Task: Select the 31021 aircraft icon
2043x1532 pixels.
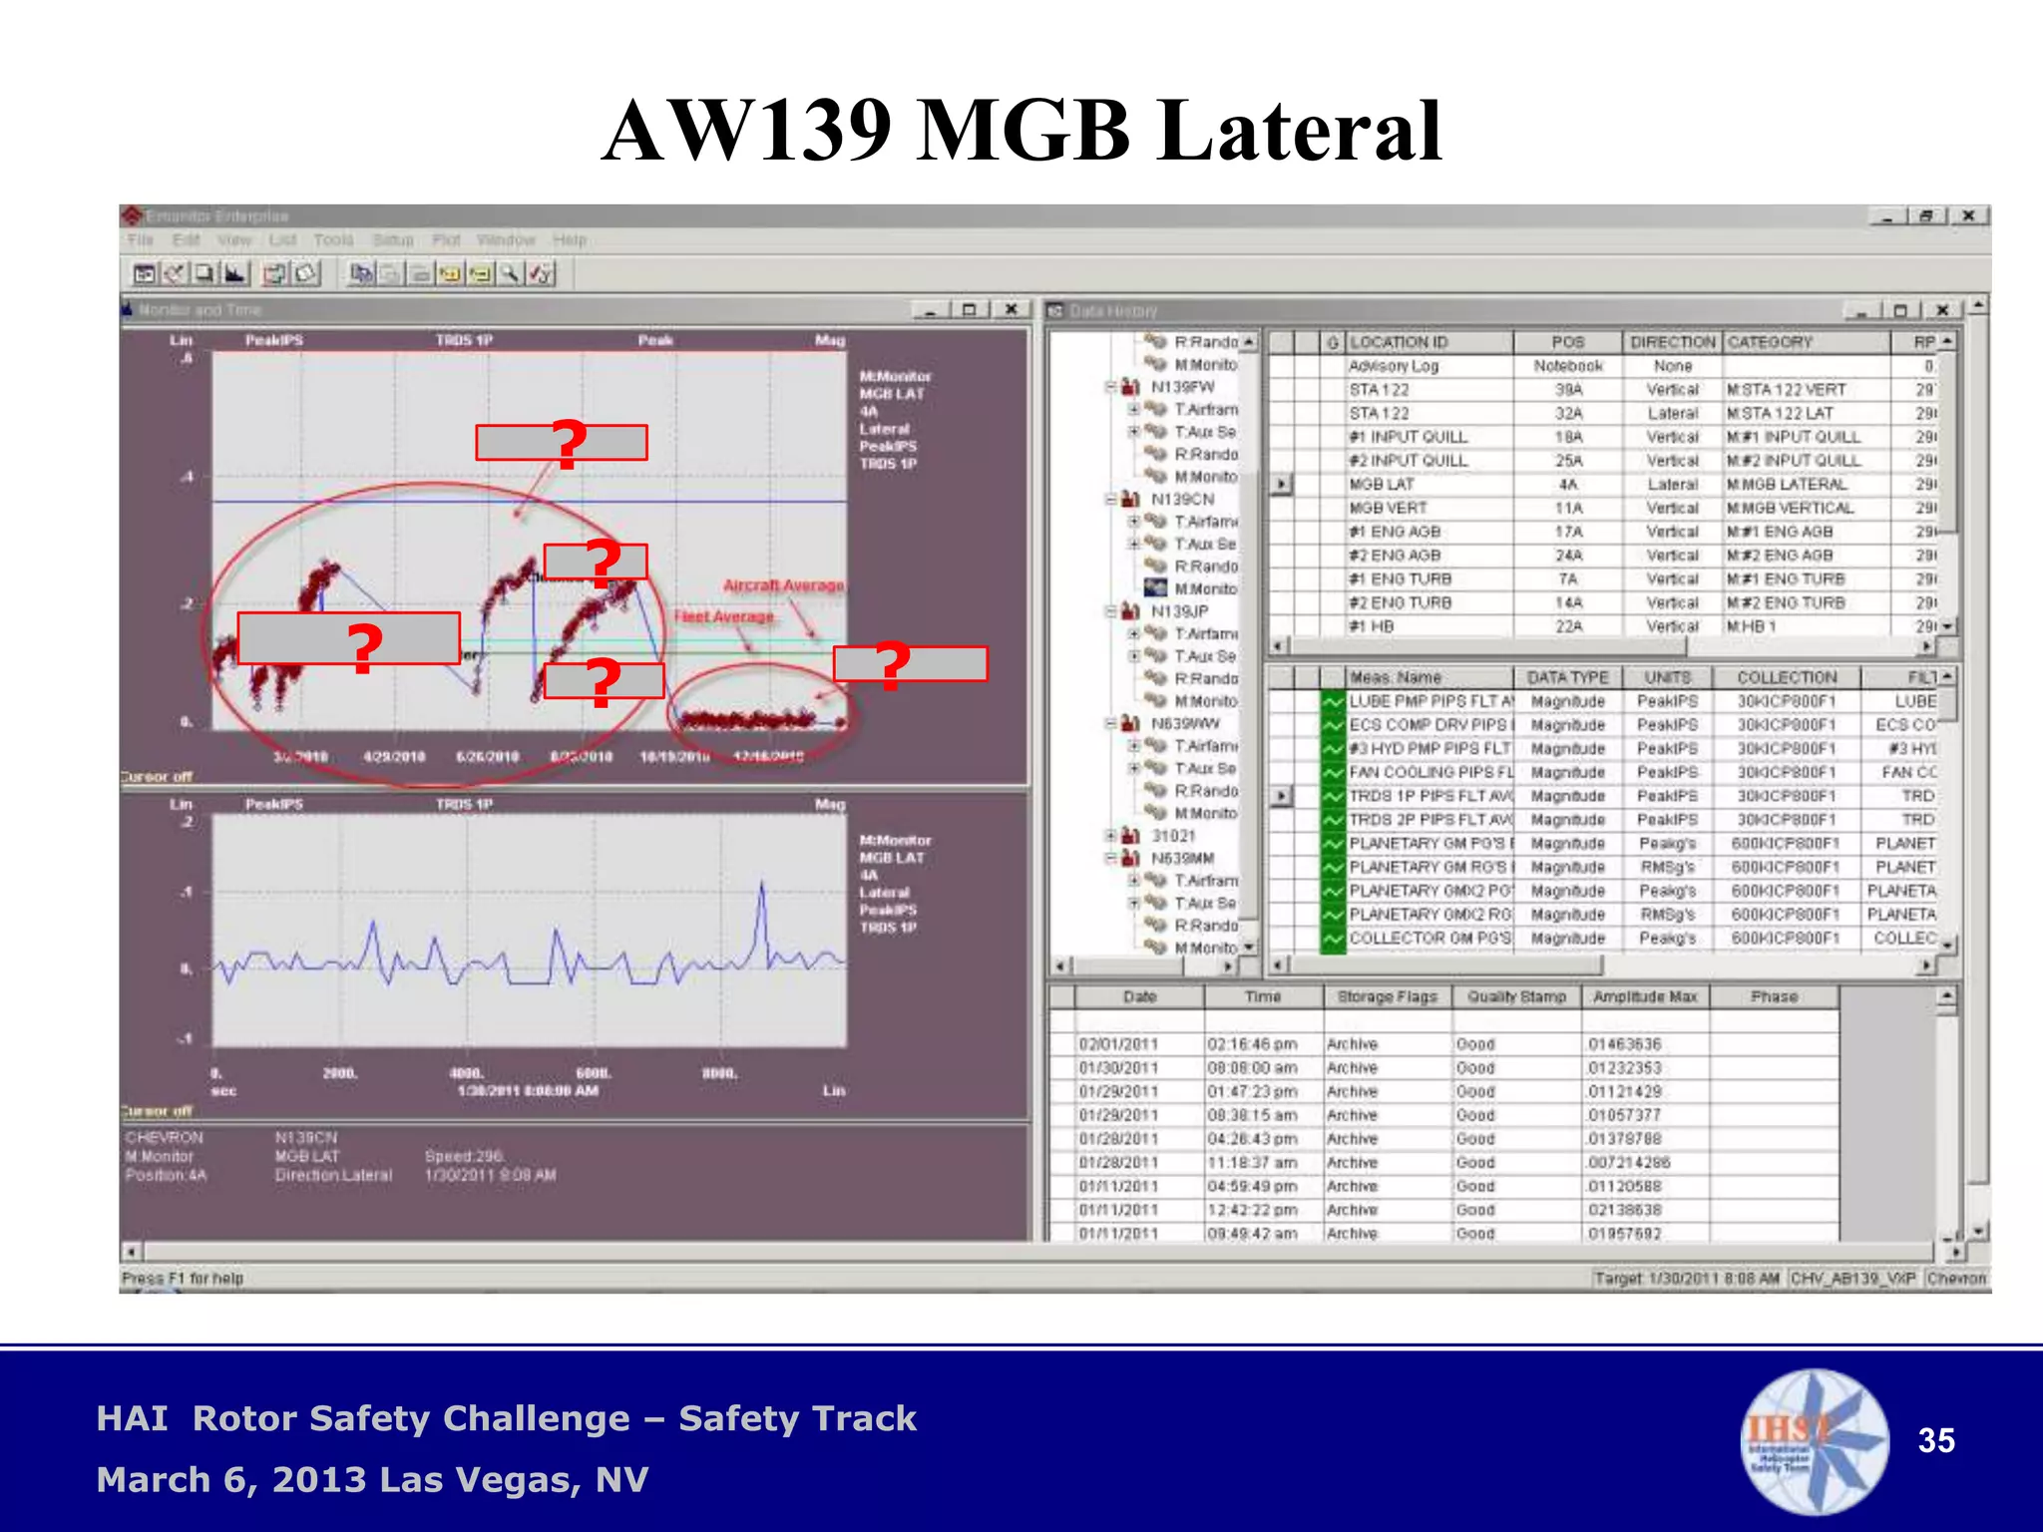Action: 1131,836
